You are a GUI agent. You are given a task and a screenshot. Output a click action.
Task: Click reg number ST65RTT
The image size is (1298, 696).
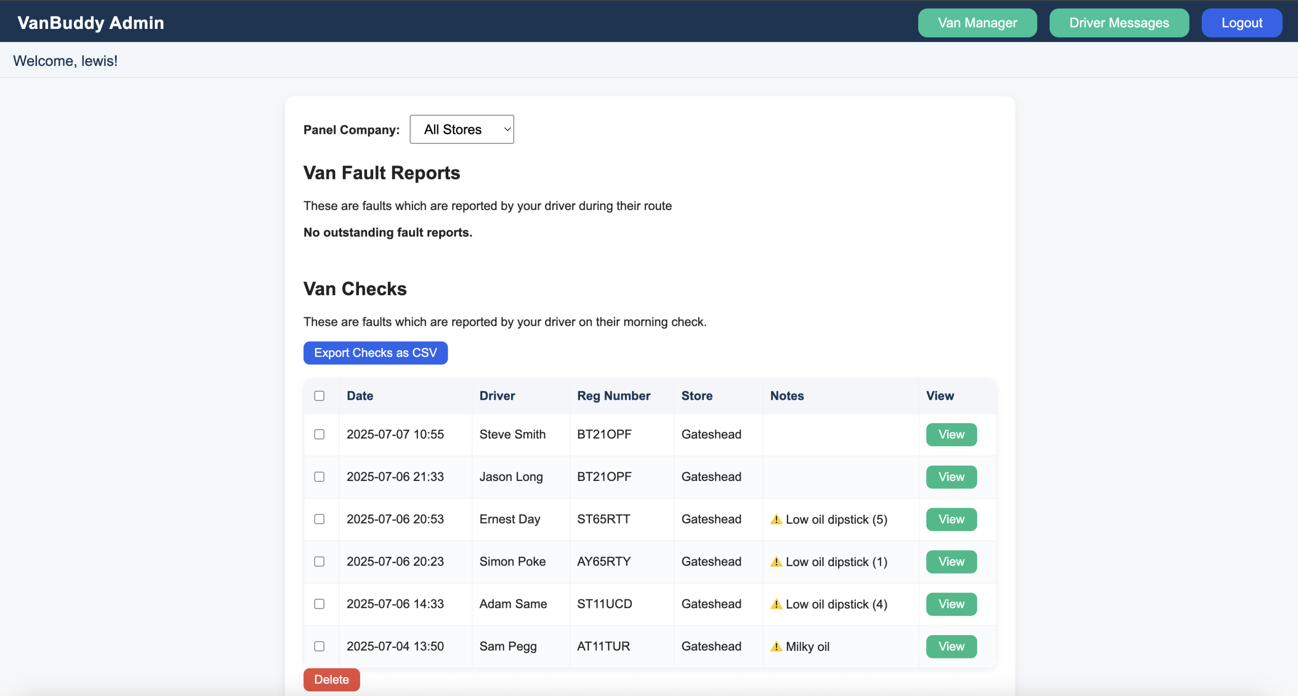click(603, 519)
